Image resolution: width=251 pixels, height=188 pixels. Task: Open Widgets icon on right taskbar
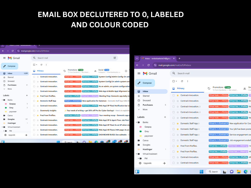pos(137,172)
